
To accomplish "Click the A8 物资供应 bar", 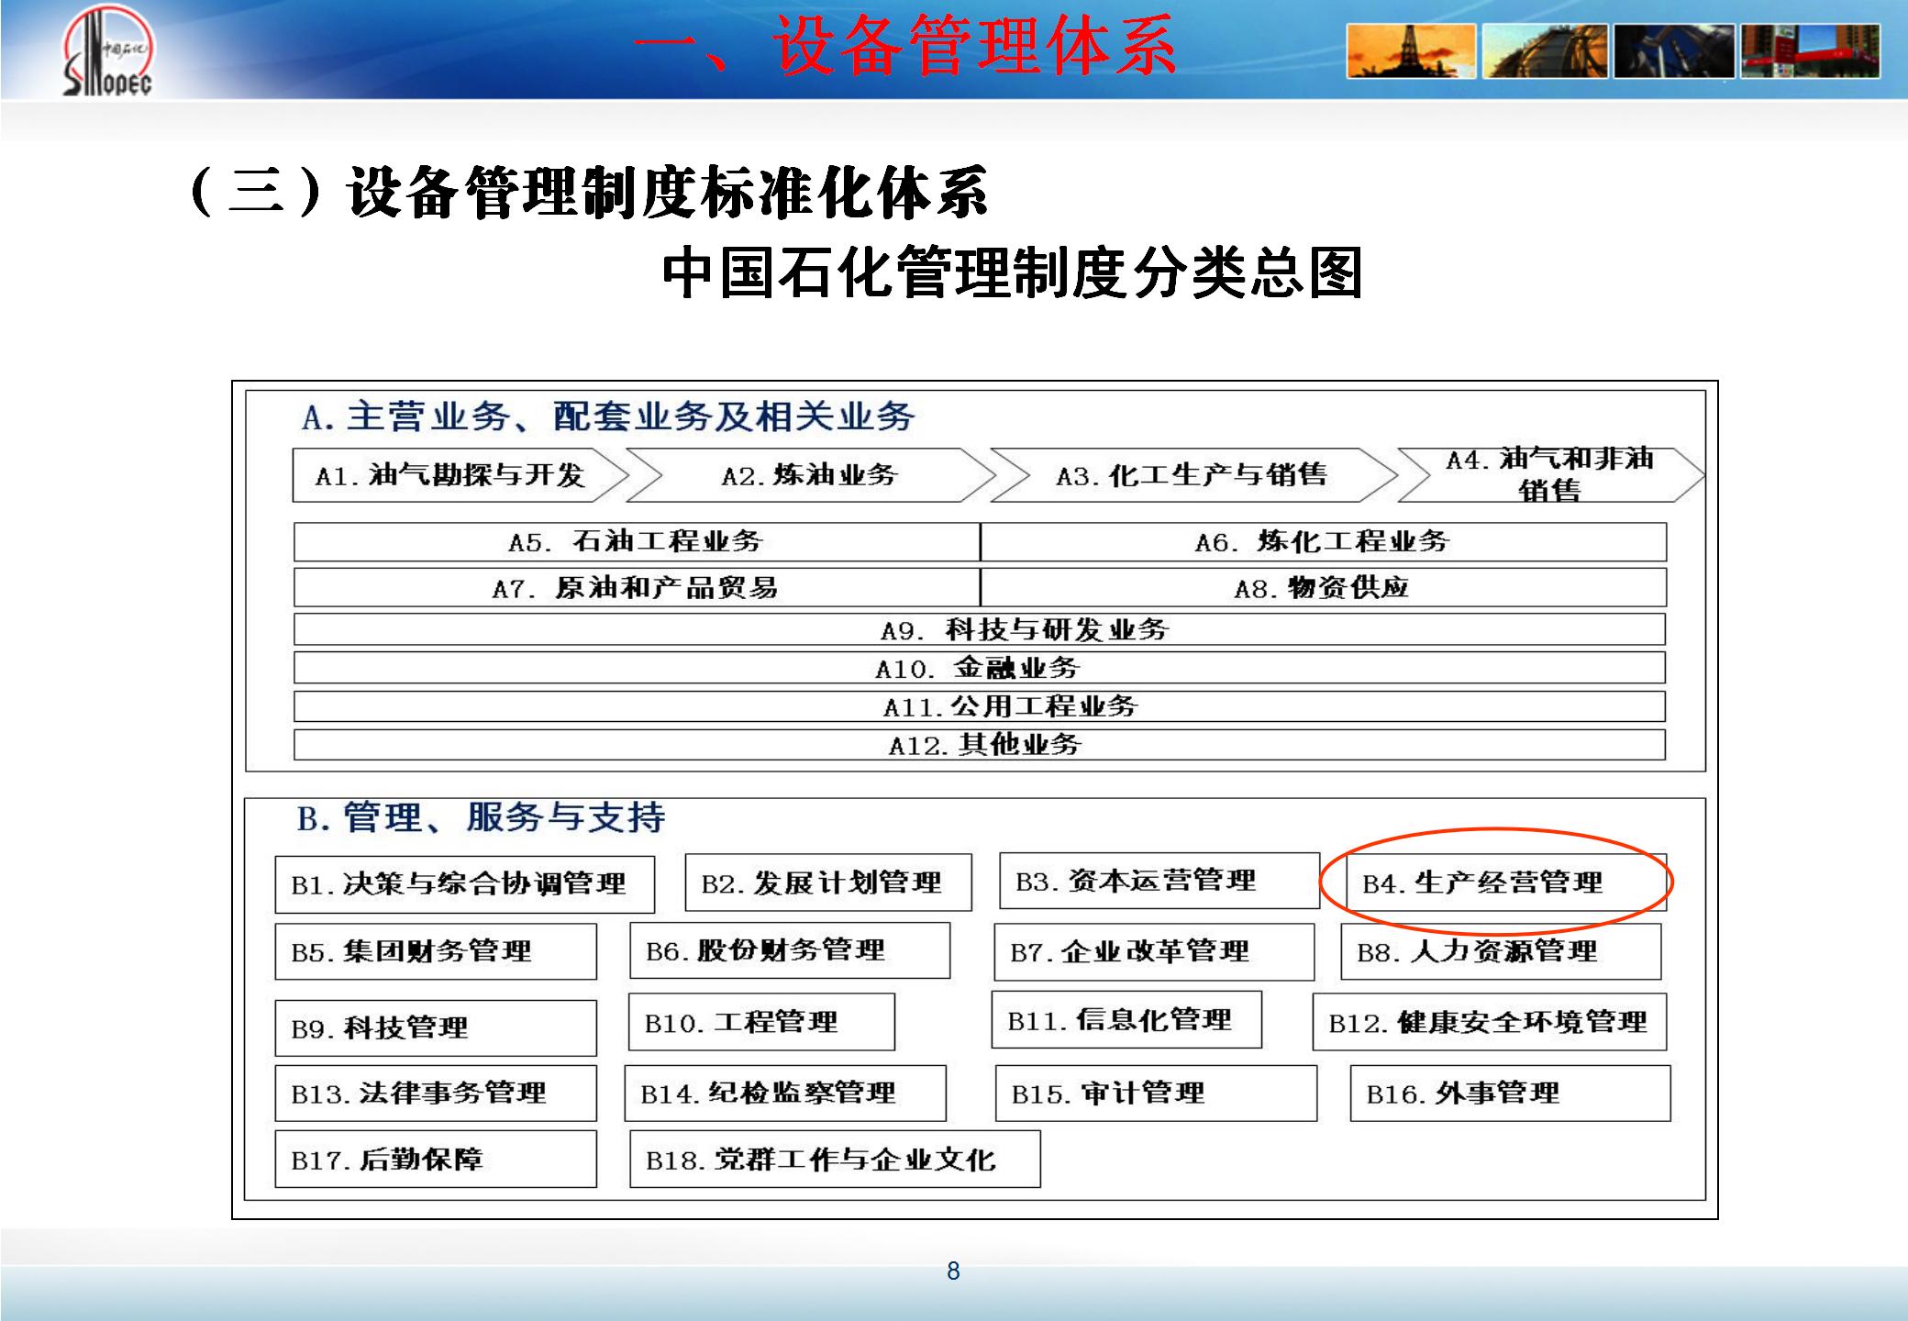I will pyautogui.click(x=1322, y=588).
